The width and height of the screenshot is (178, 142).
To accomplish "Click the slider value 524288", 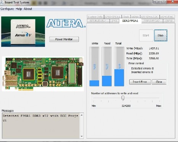I will click(126, 106).
